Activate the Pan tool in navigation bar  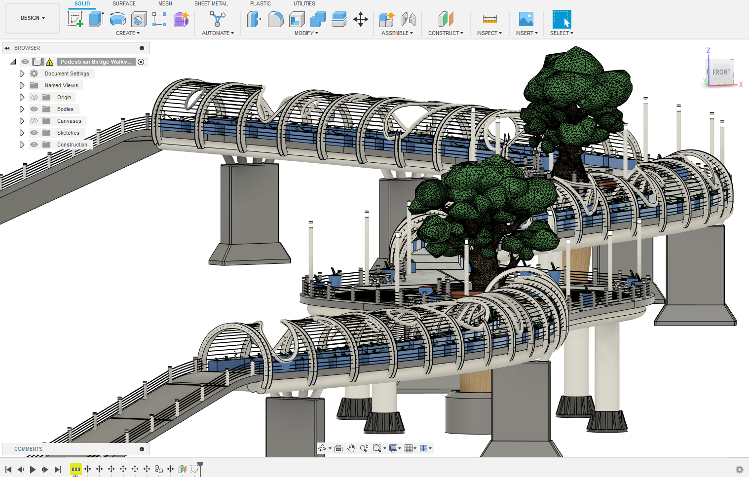351,448
